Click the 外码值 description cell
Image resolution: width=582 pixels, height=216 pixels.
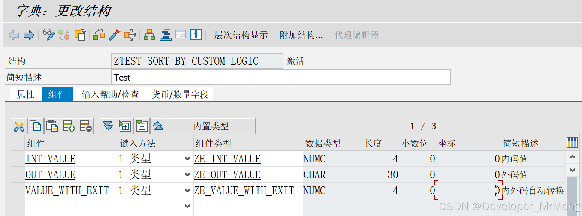(x=534, y=175)
